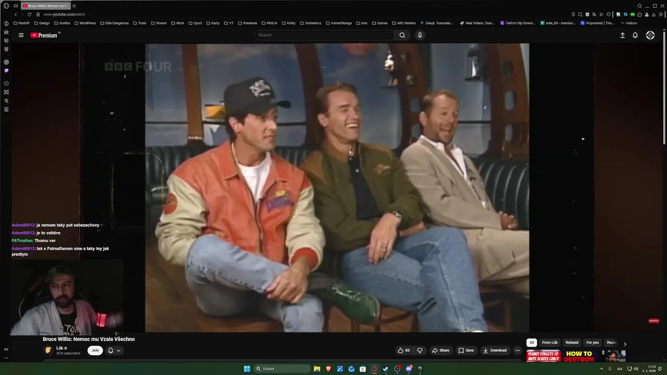Open browser downloads icon
This screenshot has width=667, height=375.
(653, 15)
